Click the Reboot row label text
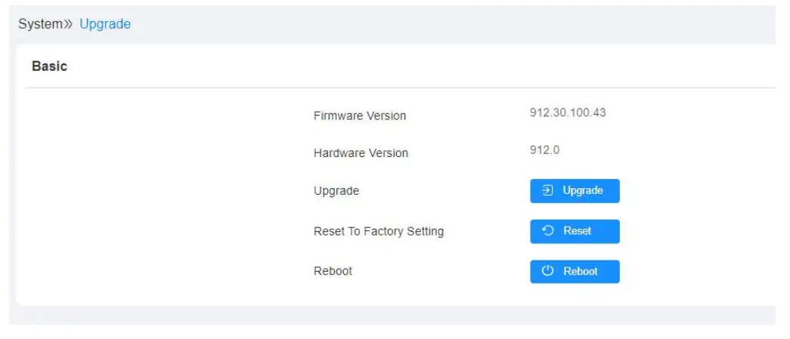This screenshot has height=339, width=790. pos(333,271)
